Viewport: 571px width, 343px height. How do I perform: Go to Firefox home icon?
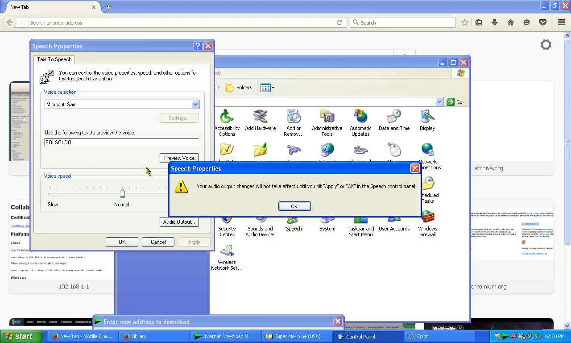tap(511, 22)
